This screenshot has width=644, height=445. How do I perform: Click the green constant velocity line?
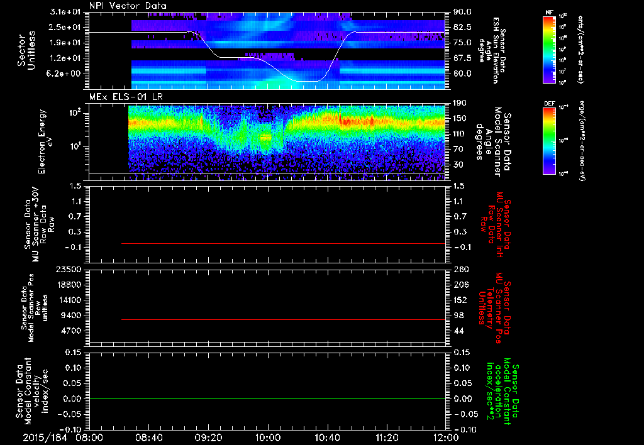267,398
